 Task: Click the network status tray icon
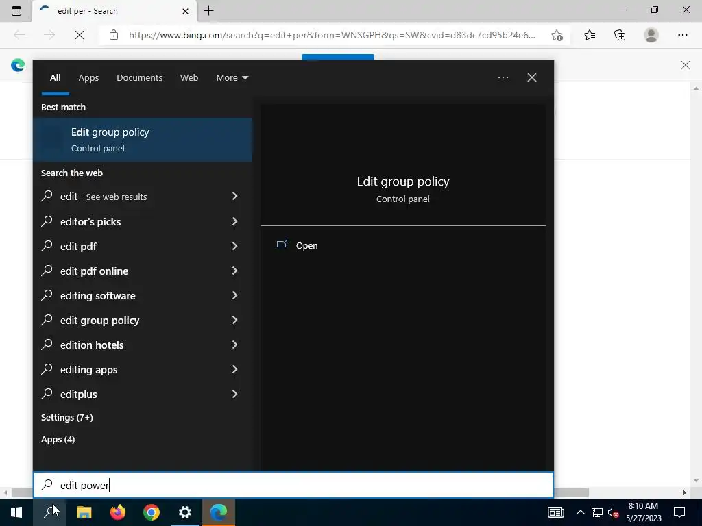pos(597,512)
